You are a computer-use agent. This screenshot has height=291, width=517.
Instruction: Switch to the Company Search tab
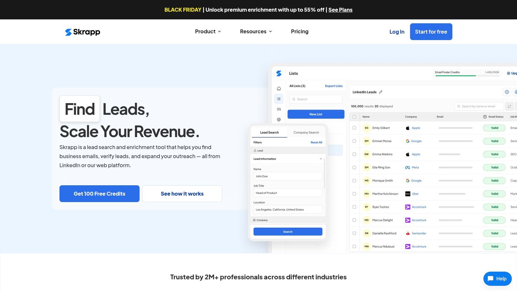click(x=306, y=132)
